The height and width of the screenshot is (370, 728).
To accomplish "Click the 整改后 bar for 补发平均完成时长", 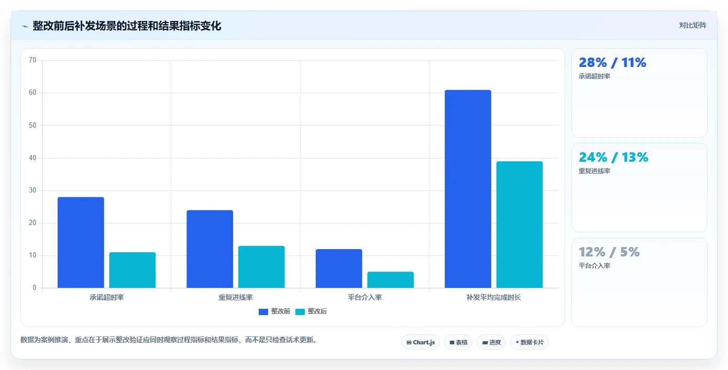I will 520,225.
